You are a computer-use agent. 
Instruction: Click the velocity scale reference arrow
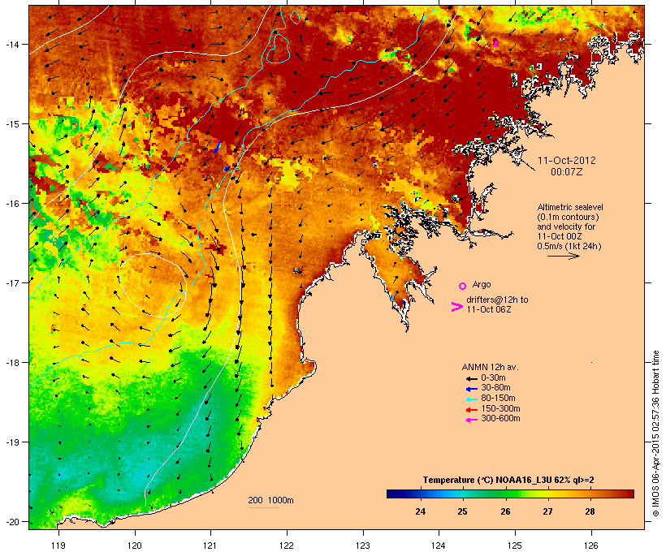563,256
